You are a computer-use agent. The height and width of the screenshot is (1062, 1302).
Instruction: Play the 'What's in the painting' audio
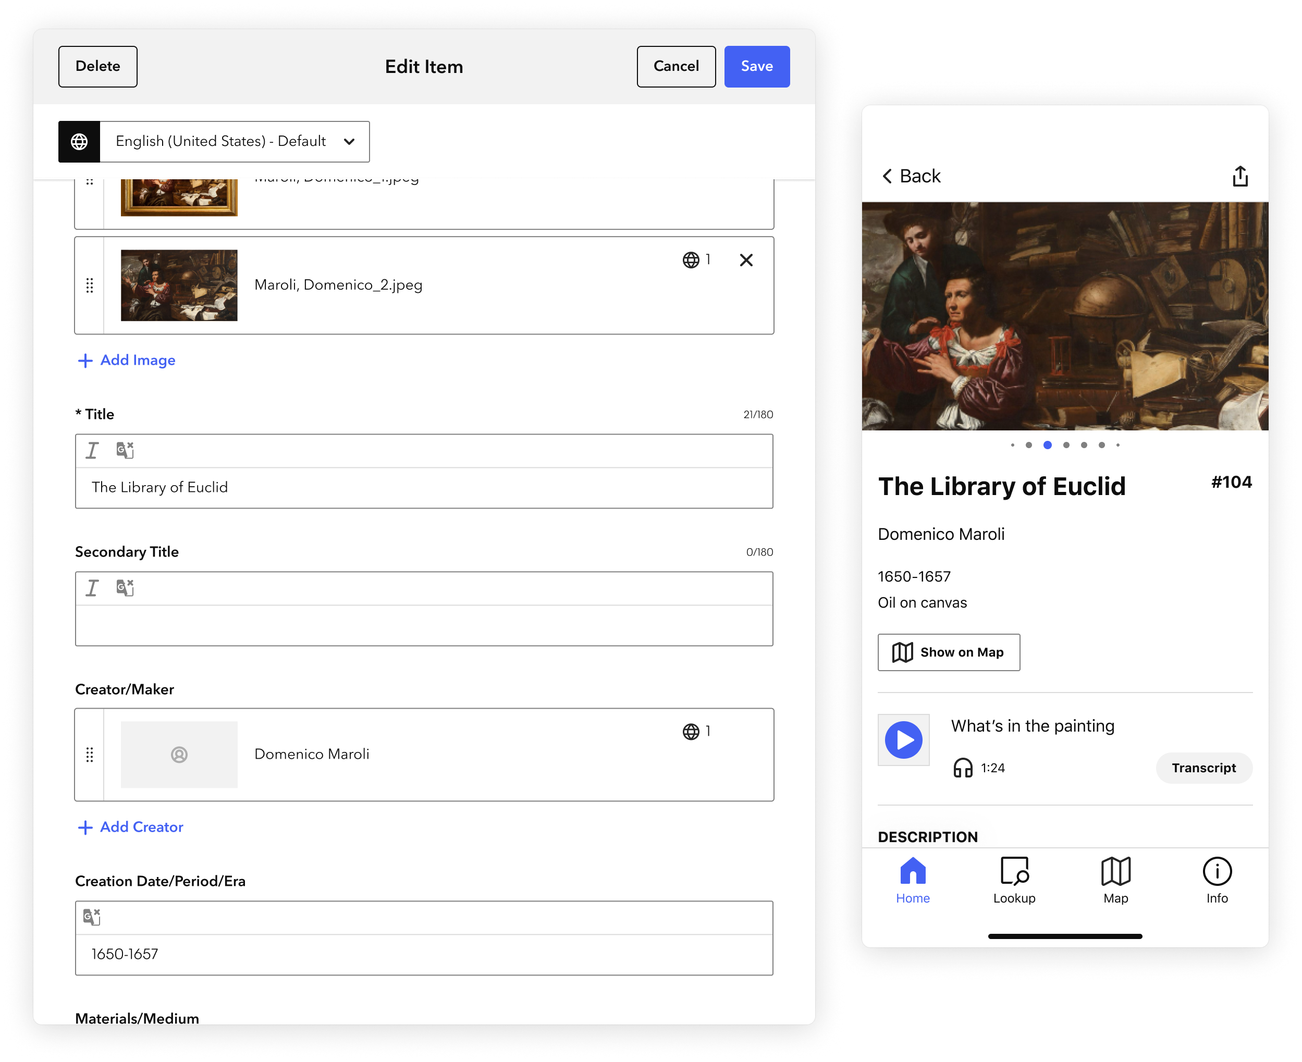903,739
